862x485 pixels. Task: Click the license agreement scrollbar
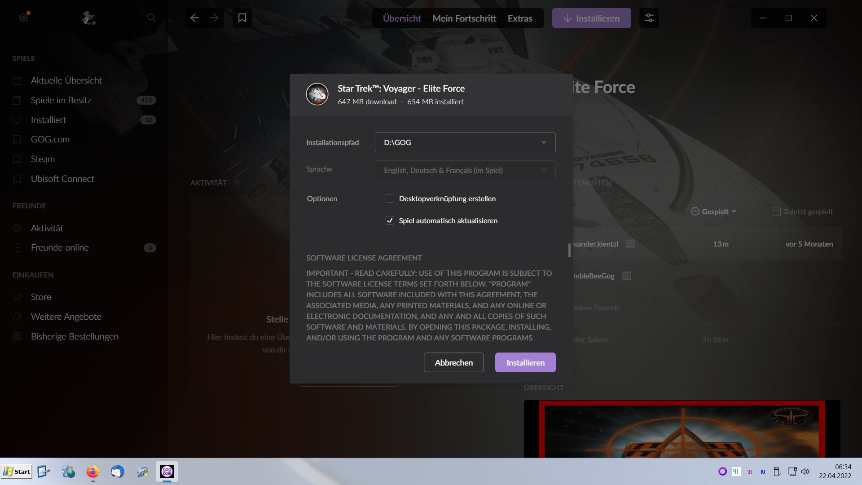(569, 250)
